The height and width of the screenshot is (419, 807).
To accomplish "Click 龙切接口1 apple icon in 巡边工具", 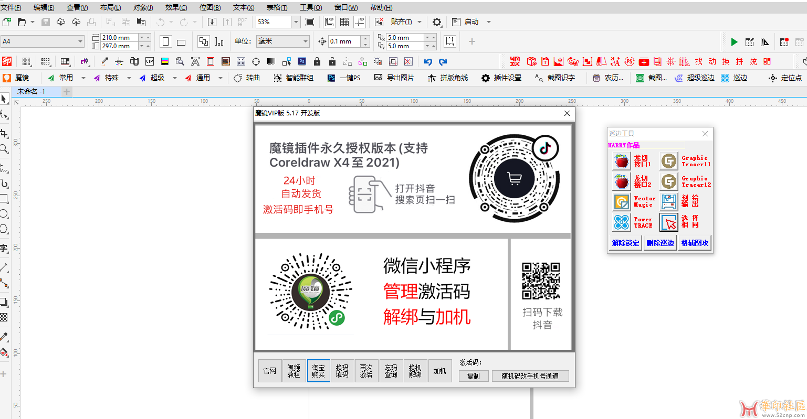I will 622,161.
